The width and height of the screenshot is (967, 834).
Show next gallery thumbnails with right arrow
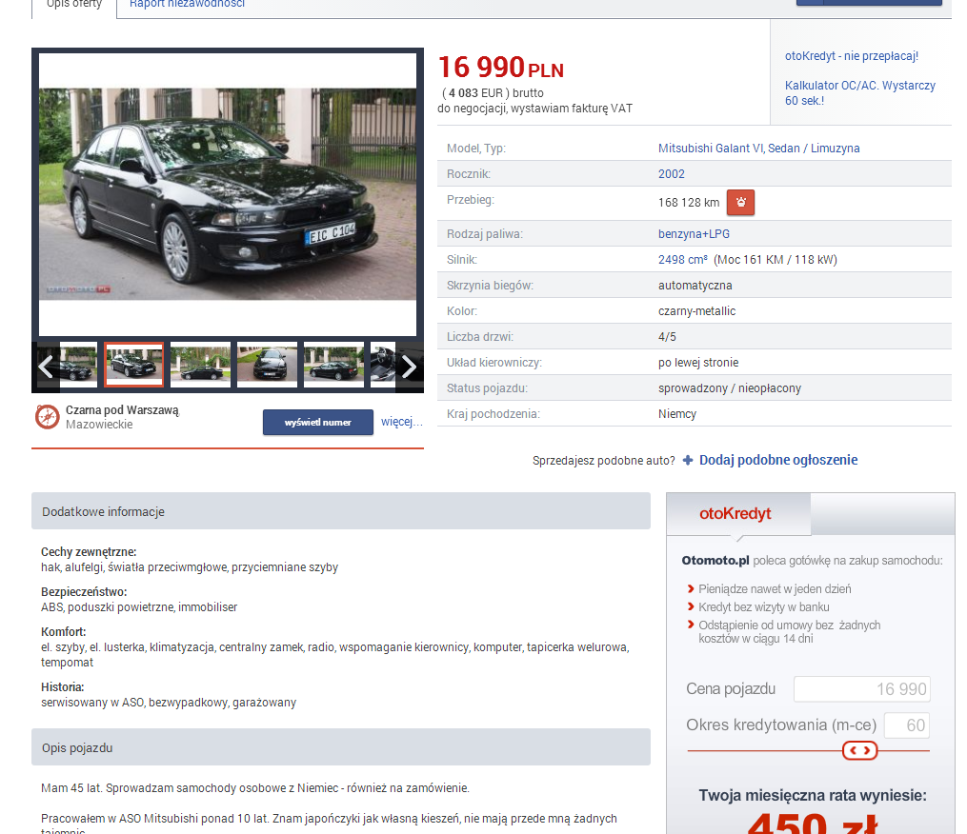[409, 367]
